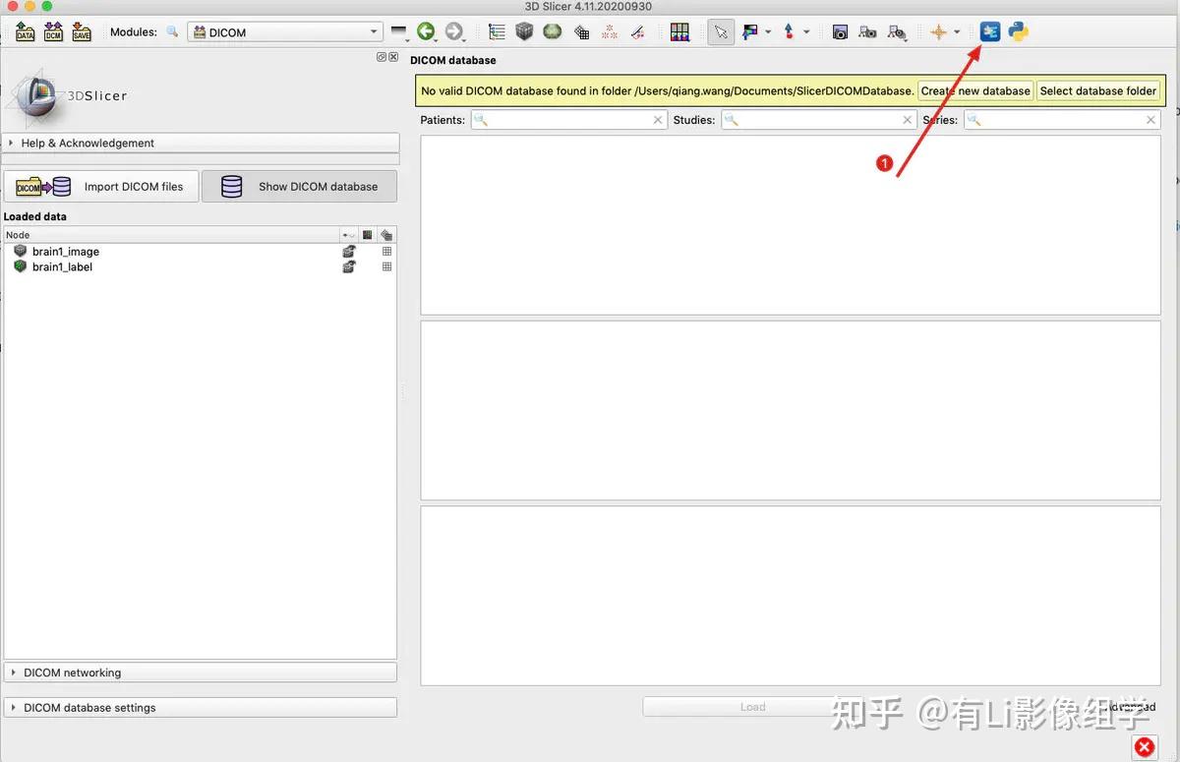
Task: Click the crosshair toolbar icon
Action: point(941,31)
